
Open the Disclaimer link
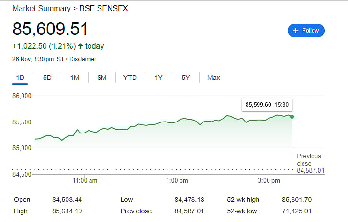(x=83, y=59)
